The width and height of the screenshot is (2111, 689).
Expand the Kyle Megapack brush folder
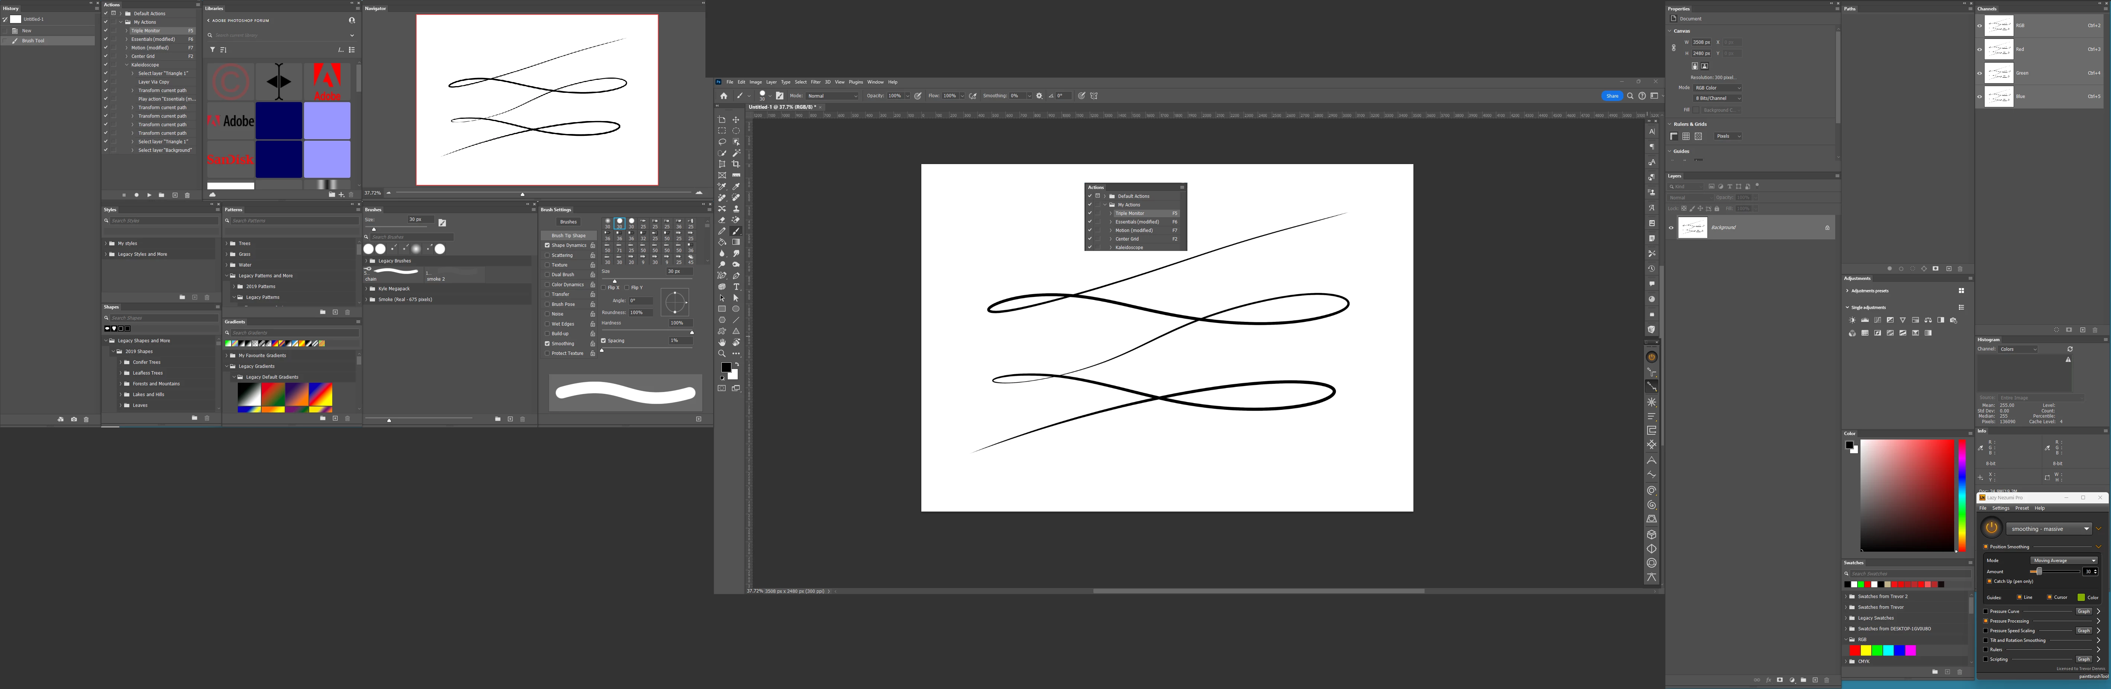click(x=366, y=289)
